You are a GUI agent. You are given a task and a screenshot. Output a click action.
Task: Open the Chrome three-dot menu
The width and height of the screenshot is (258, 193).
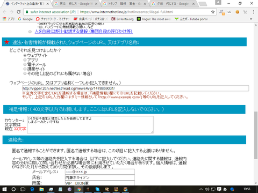point(253,12)
